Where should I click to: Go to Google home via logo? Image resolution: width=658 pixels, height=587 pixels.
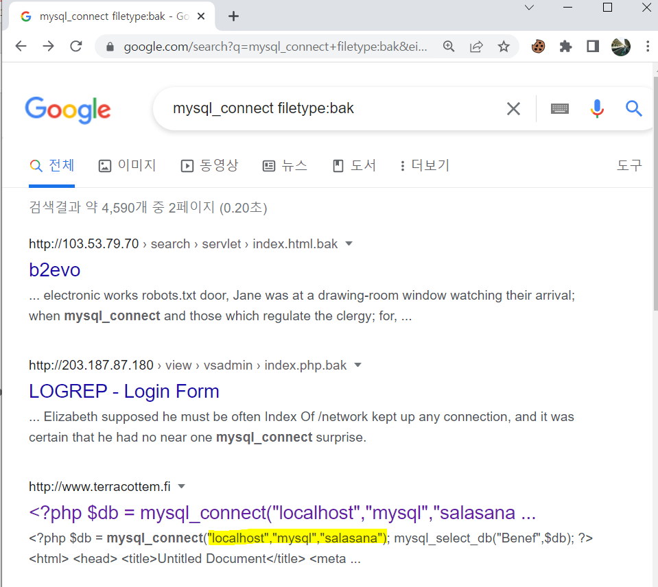click(x=68, y=110)
